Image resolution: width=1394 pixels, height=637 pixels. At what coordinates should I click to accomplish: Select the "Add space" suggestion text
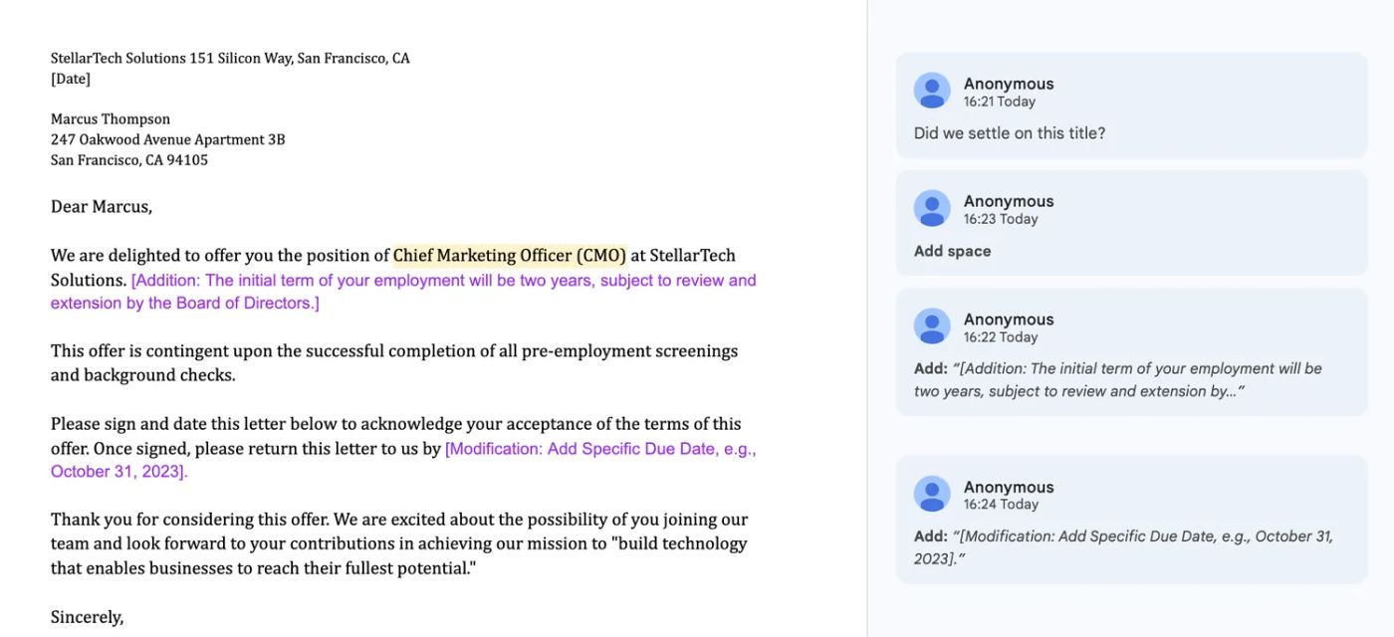click(x=952, y=251)
